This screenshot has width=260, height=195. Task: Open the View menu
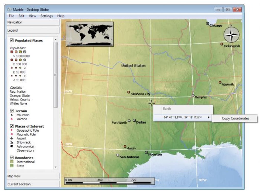pyautogui.click(x=32, y=16)
